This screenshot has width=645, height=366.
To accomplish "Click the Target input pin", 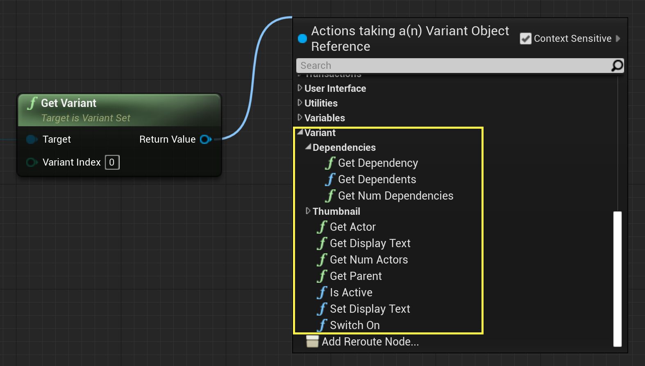I will tap(32, 139).
